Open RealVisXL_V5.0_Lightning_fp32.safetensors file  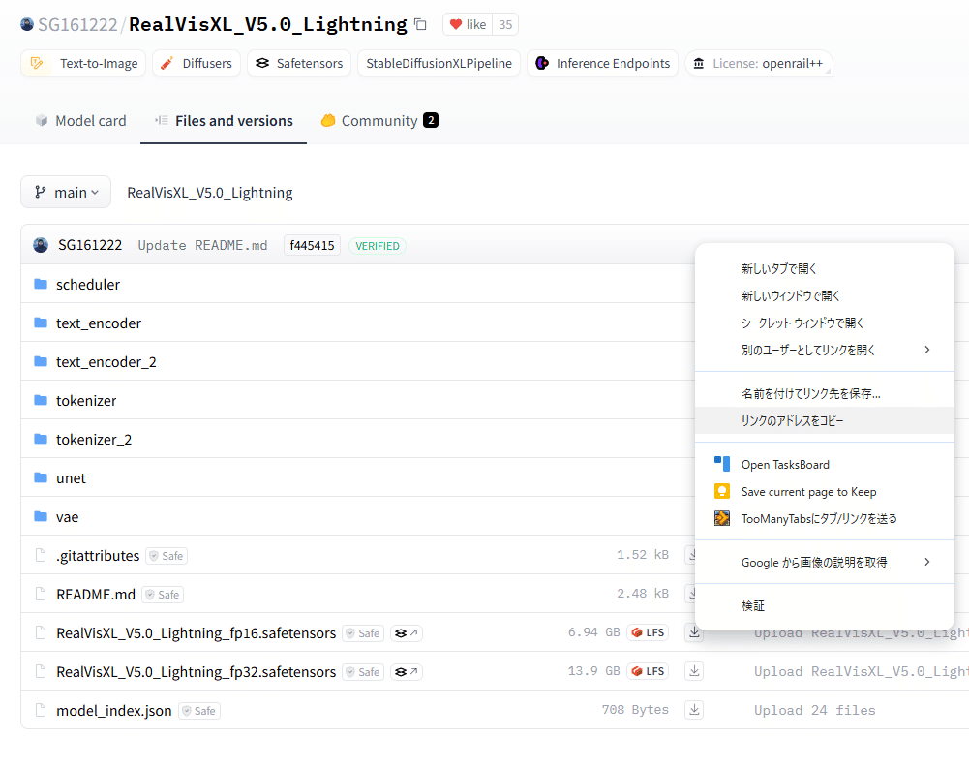pos(196,672)
